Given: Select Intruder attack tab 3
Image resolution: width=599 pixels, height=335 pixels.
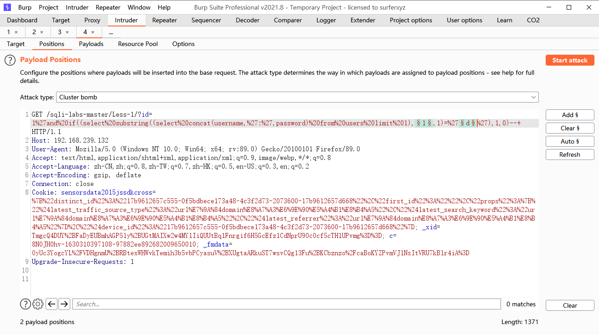Looking at the screenshot, I should [60, 32].
